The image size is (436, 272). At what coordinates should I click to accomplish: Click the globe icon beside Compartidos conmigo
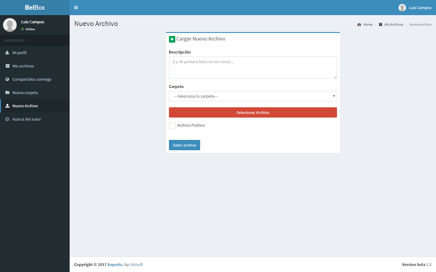[7, 79]
